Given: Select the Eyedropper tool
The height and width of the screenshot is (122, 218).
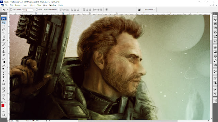Looking at the screenshot, I should click(3, 92).
